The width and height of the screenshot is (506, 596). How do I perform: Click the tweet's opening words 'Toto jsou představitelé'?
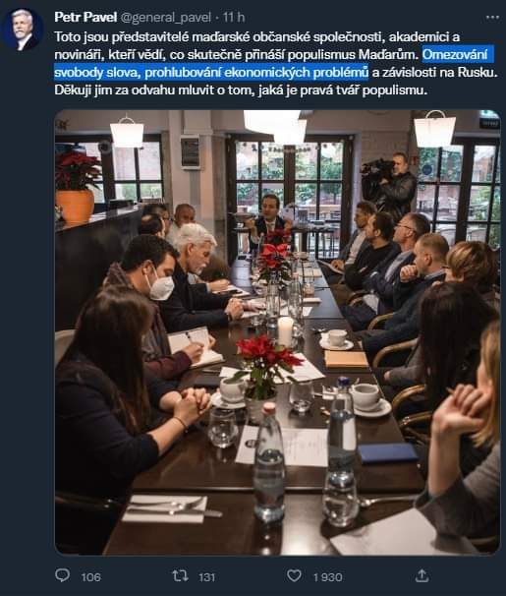tap(122, 37)
